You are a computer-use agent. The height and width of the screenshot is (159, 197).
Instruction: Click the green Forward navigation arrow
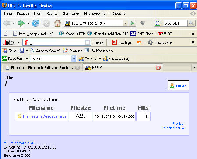pyautogui.click(x=21, y=23)
